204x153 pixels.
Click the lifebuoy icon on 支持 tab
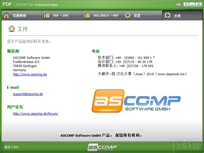[168, 15]
